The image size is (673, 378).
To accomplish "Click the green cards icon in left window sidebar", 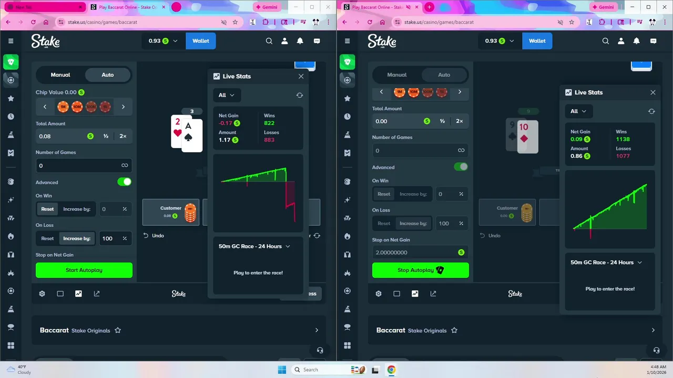I will [11, 62].
